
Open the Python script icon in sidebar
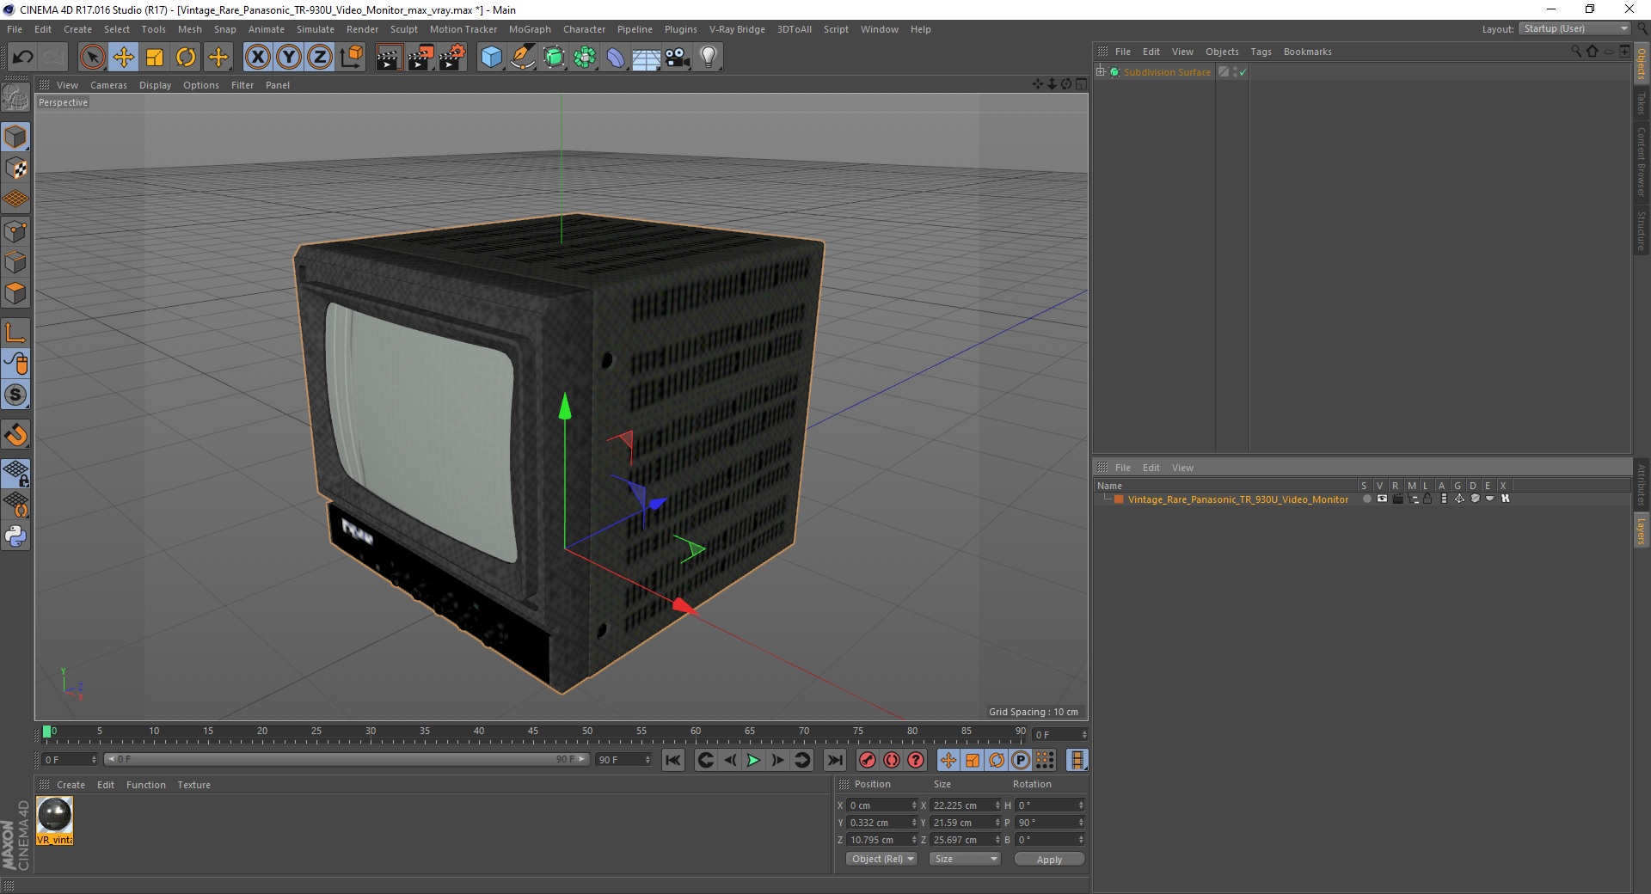(x=15, y=536)
